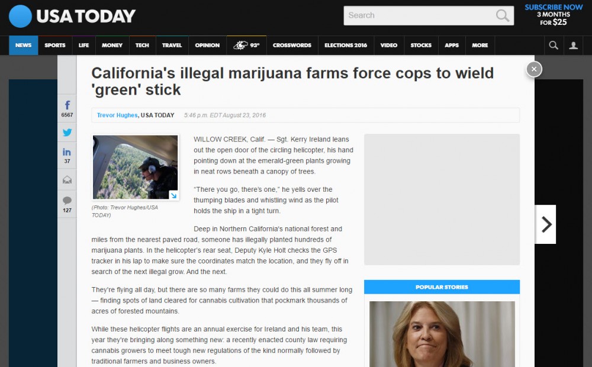
Task: Email this article using envelope icon
Action: (67, 180)
